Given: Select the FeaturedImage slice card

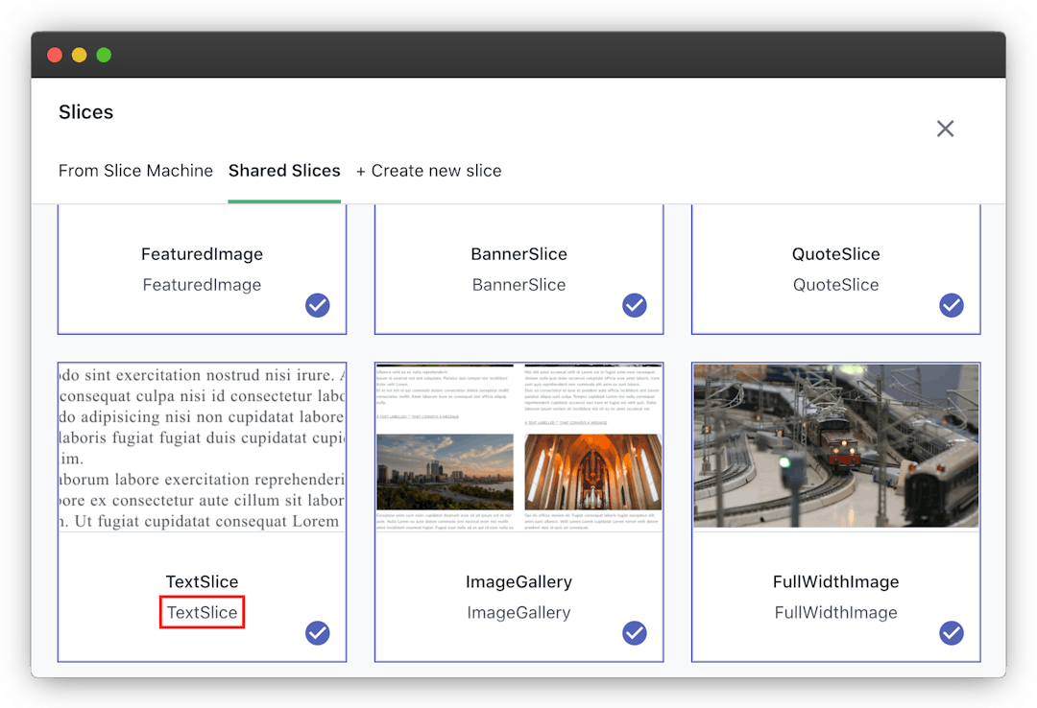Looking at the screenshot, I should click(202, 269).
